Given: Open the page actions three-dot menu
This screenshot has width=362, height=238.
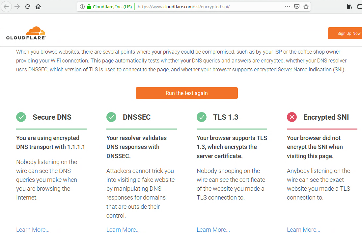Looking at the screenshot, I should click(x=288, y=7).
